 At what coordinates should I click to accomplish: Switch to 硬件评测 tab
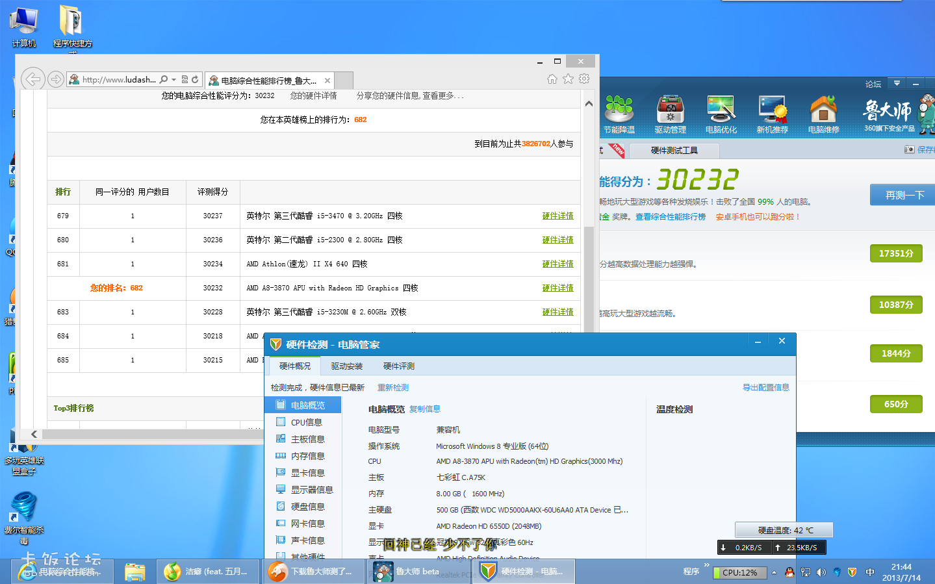click(x=399, y=366)
